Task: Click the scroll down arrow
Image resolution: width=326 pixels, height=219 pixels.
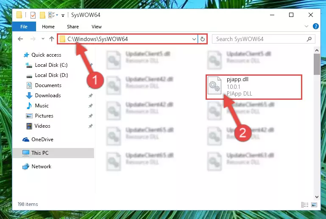Action: coord(317,197)
